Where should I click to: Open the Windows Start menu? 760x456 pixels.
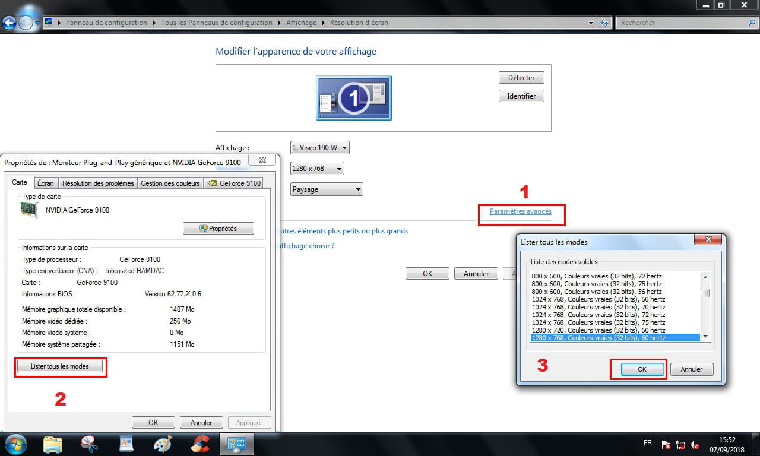pos(16,444)
